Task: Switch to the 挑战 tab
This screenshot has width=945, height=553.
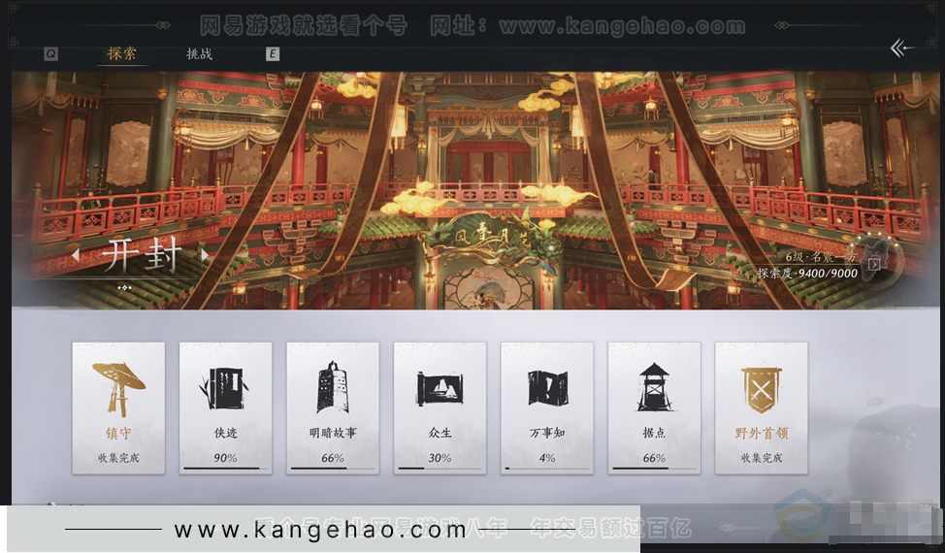Action: pyautogui.click(x=199, y=53)
